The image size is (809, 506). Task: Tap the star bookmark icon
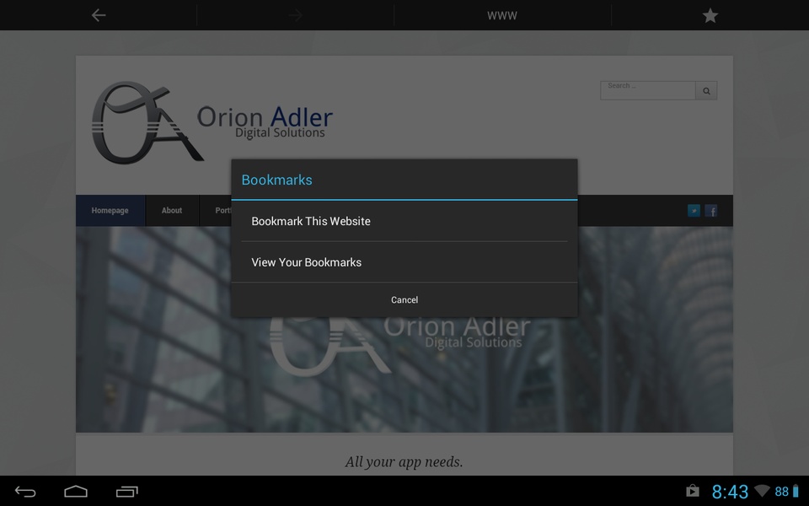710,15
